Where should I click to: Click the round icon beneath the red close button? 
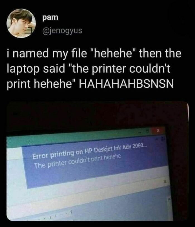coord(163,139)
